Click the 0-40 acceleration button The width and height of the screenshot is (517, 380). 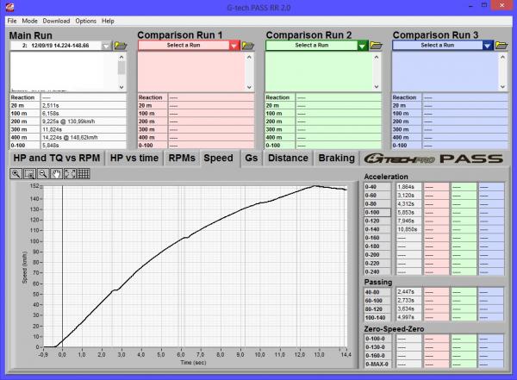pyautogui.click(x=377, y=187)
